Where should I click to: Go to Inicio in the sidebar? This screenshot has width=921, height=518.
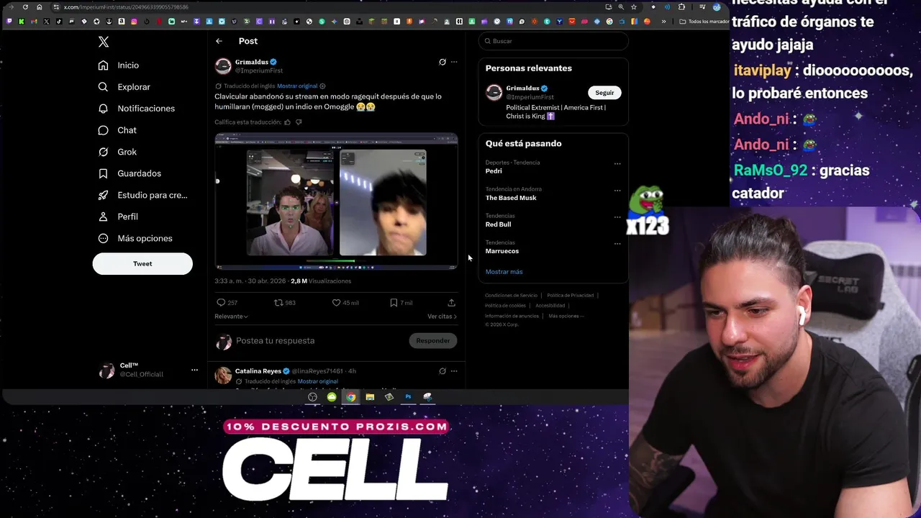119,65
